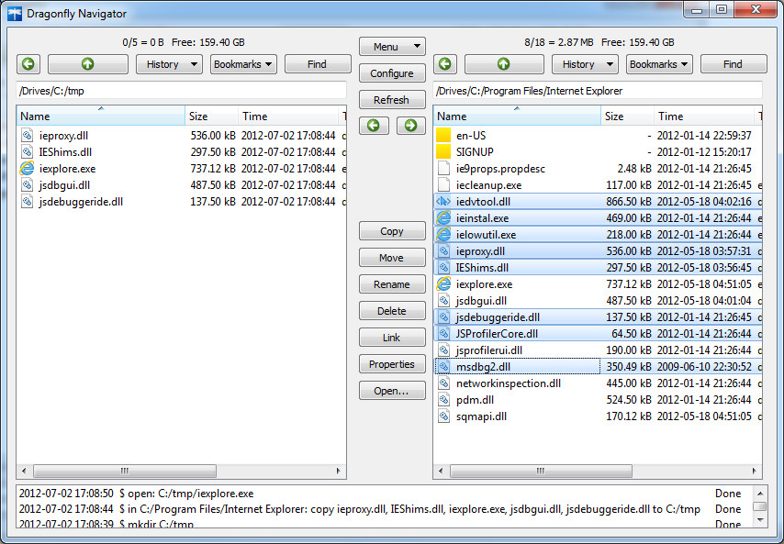
Task: Click the msdbg2.dll file icon
Action: [443, 367]
